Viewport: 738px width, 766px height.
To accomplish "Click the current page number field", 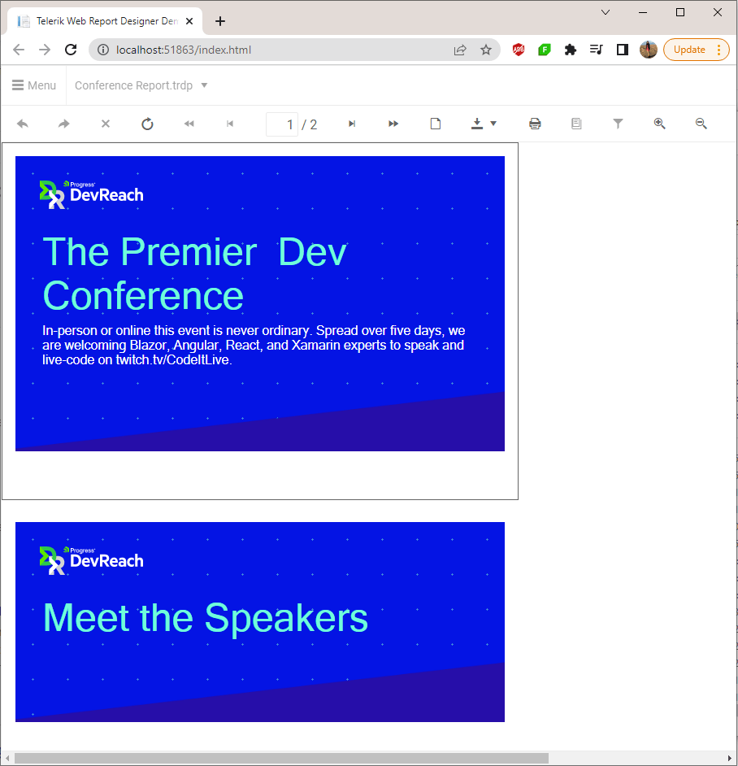I will (x=282, y=124).
